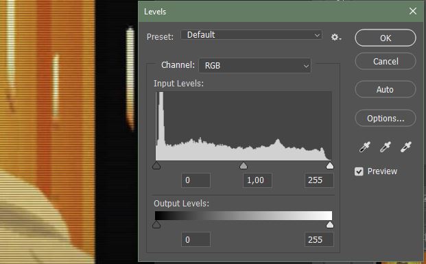Close the Levels dialog window
Viewport: 426px width, 264px height.
click(x=413, y=11)
